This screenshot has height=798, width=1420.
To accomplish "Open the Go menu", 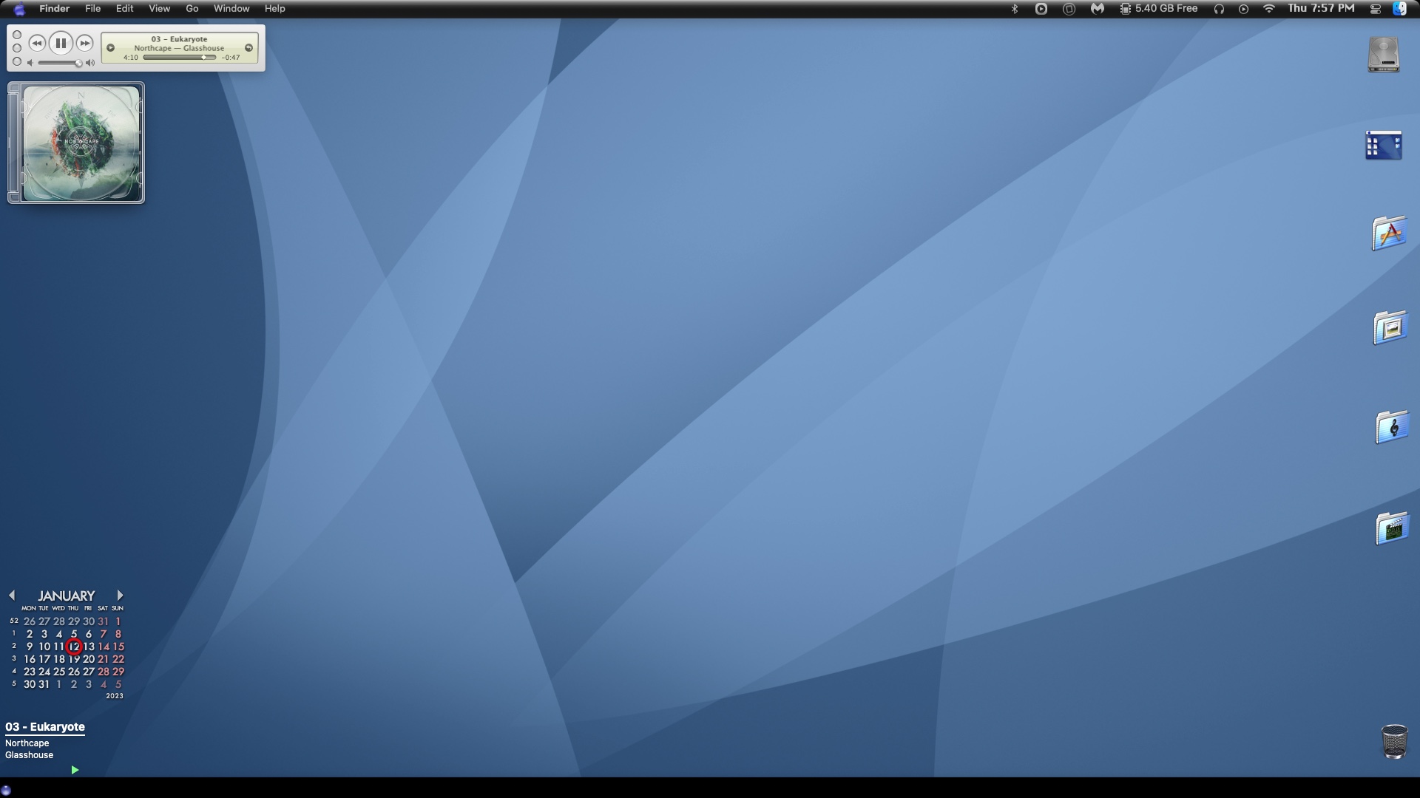I will pos(192,9).
